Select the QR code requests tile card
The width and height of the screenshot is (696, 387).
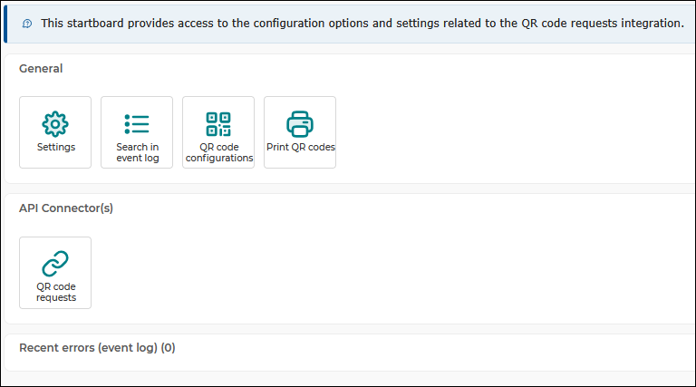click(55, 273)
